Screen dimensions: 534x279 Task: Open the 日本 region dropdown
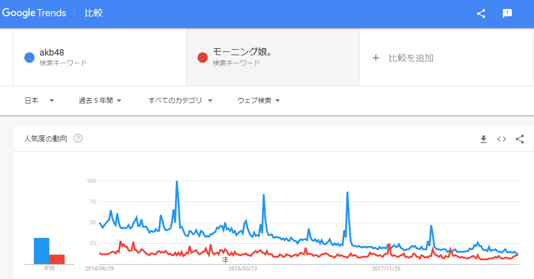click(x=39, y=101)
